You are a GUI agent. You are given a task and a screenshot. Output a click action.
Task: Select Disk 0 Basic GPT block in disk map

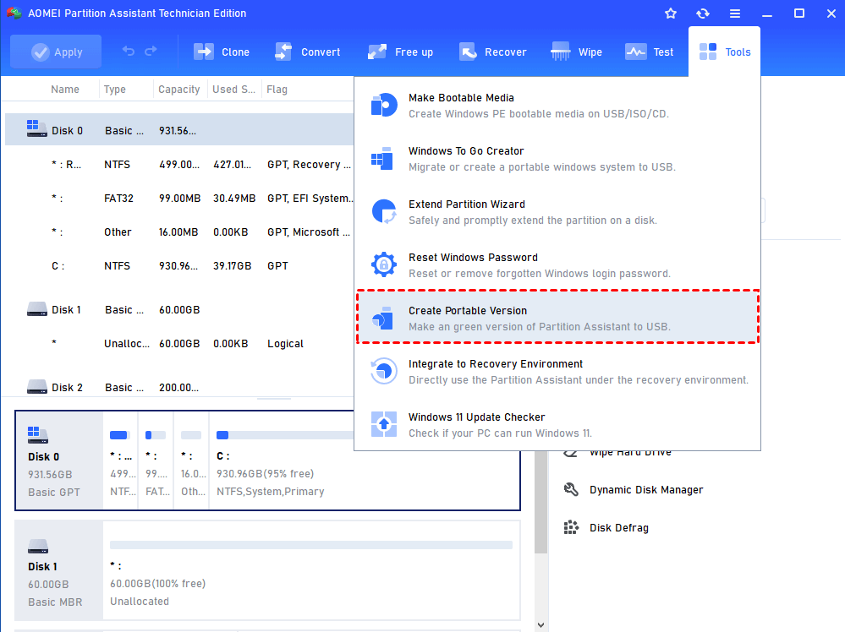point(59,460)
